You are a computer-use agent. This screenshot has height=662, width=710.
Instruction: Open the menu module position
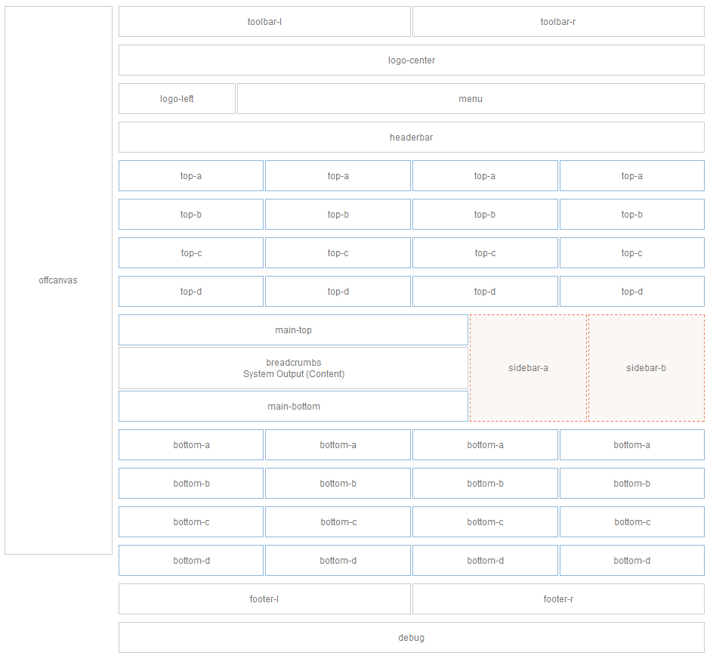(x=470, y=98)
